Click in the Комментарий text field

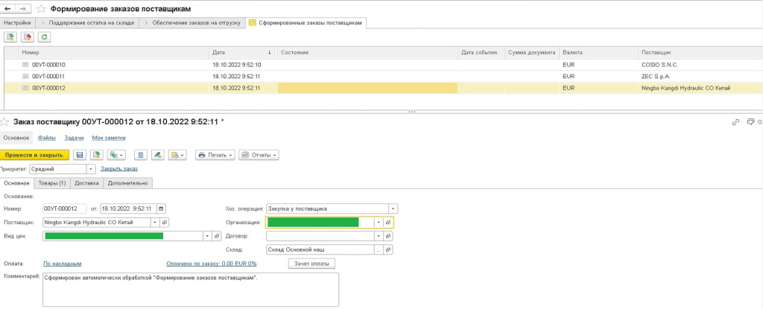click(190, 289)
